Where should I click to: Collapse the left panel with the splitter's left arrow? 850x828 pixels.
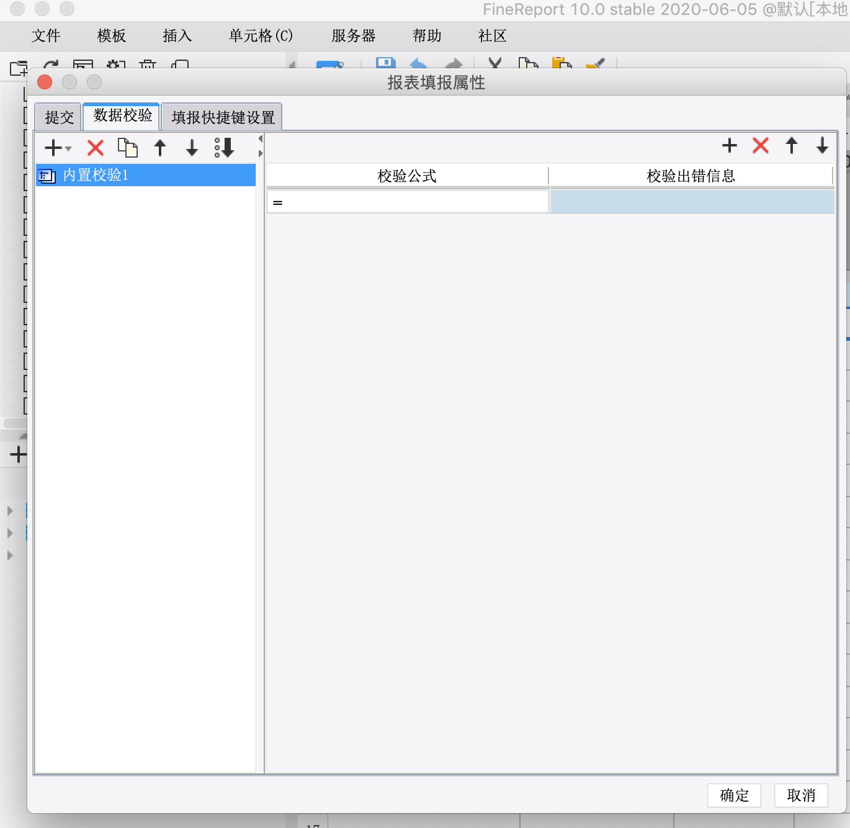coord(261,139)
